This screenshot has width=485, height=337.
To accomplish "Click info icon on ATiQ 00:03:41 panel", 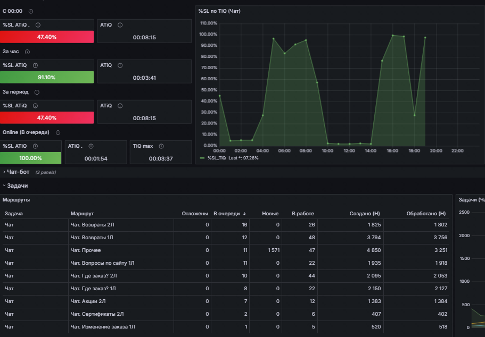I will (120, 65).
